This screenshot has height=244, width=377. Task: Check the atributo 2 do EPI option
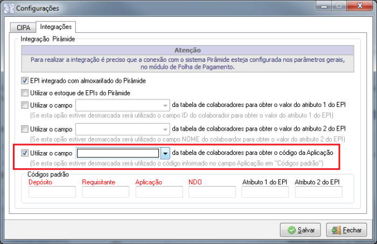tap(25, 129)
